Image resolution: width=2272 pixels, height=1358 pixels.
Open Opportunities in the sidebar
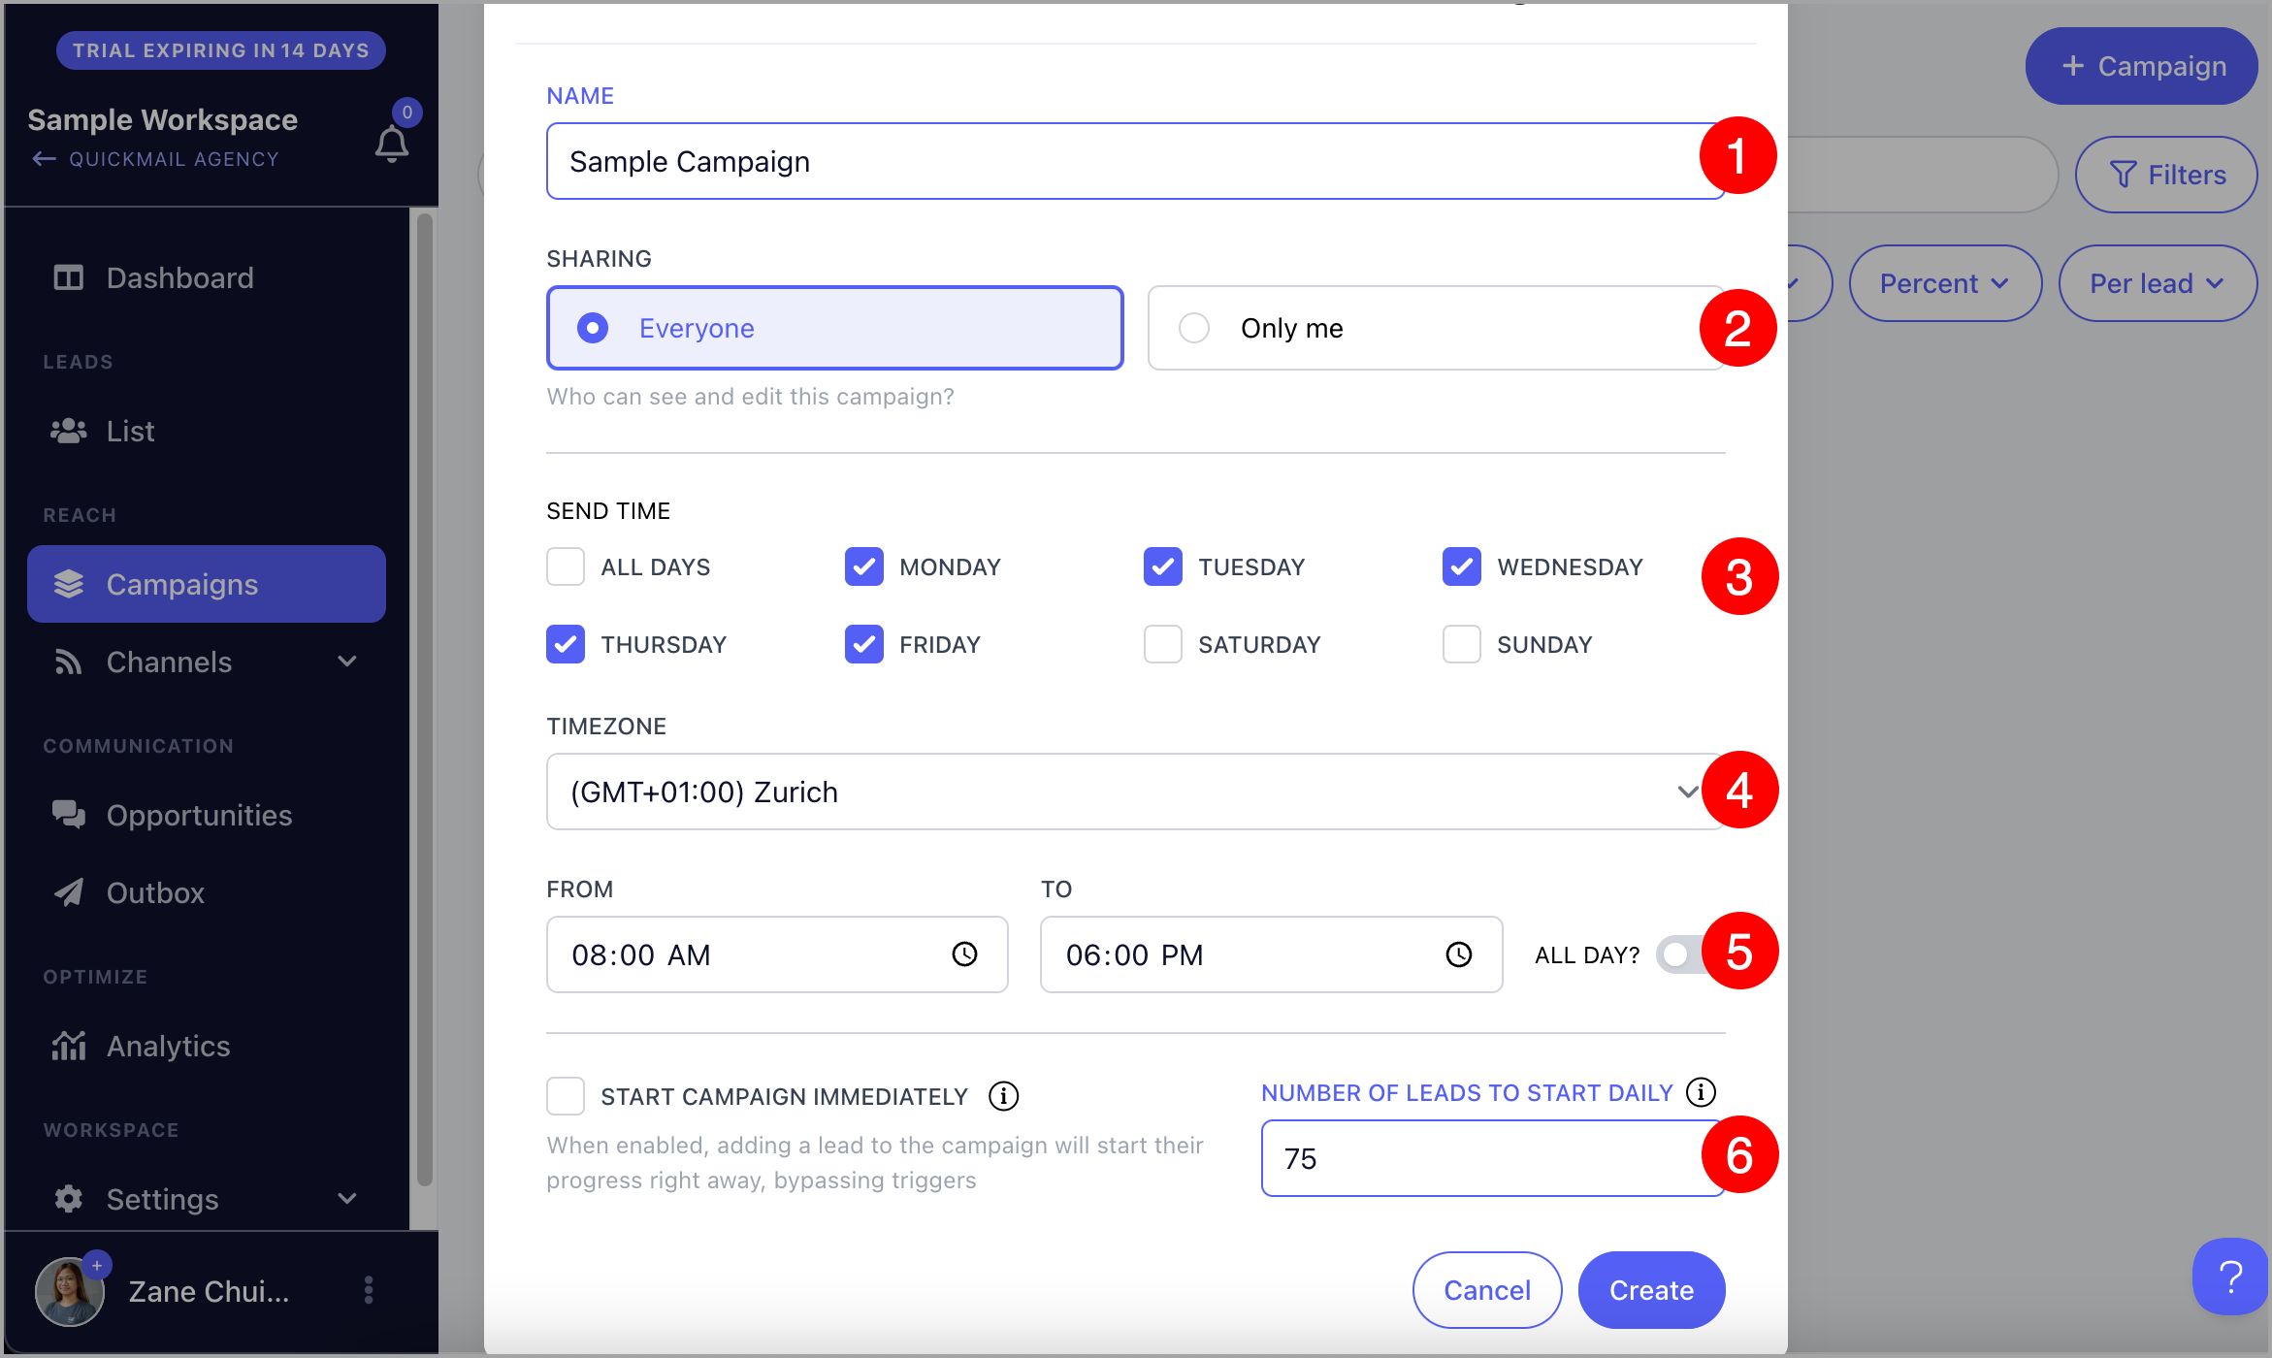207,815
